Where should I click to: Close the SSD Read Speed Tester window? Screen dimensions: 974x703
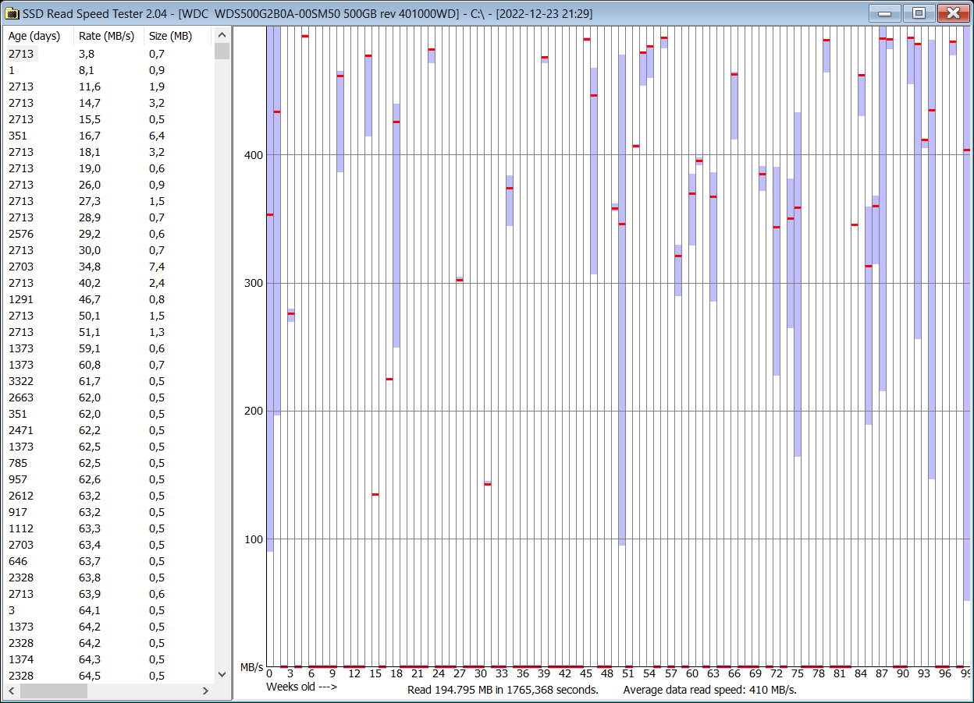pos(953,12)
